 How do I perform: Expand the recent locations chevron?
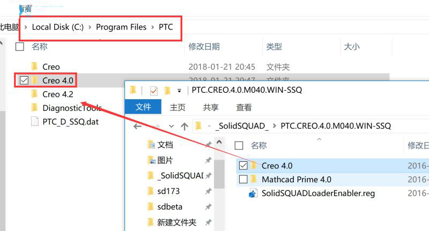click(171, 126)
